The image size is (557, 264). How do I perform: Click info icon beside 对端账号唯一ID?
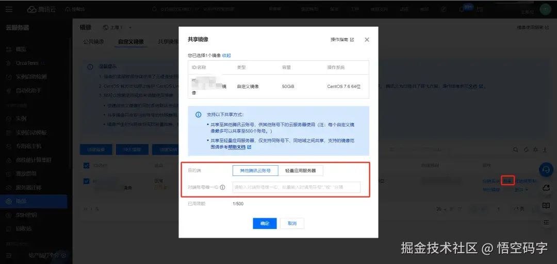tap(223, 187)
